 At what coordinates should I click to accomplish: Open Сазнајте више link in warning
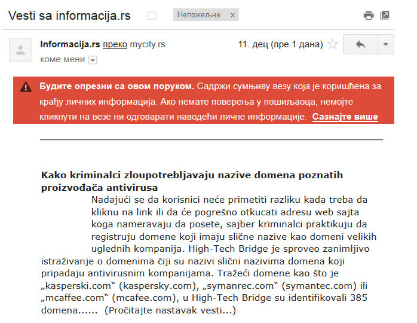[345, 117]
